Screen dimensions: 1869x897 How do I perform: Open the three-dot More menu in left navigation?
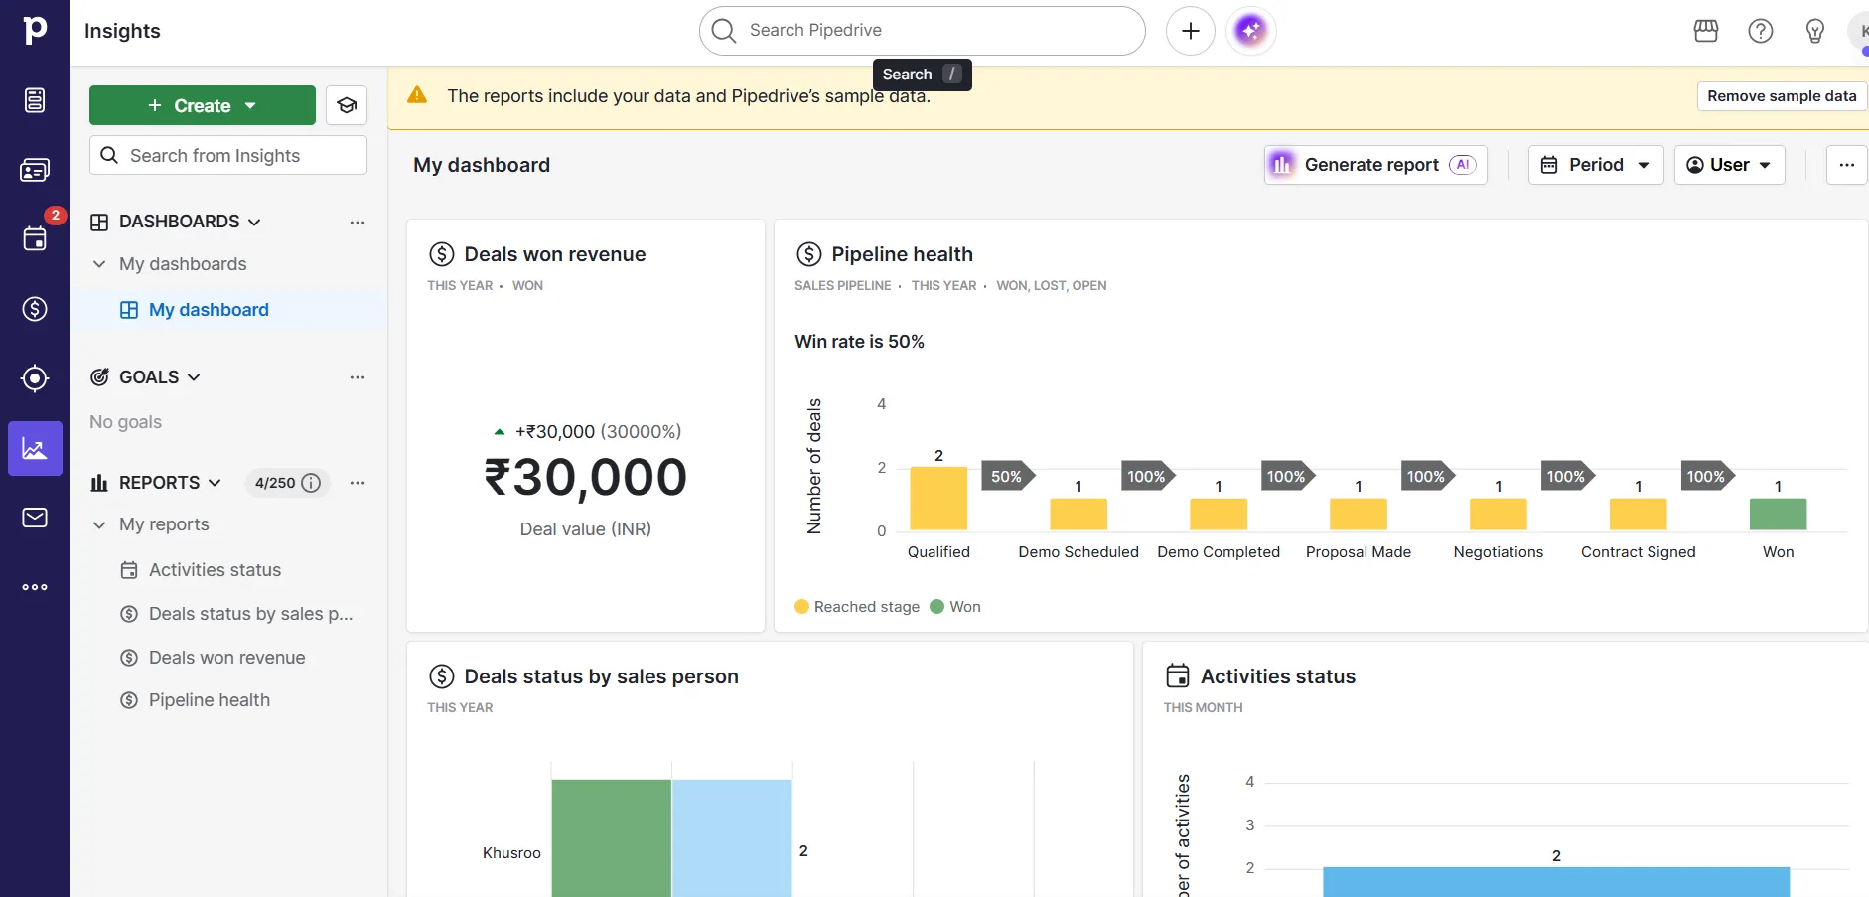point(35,587)
